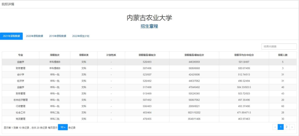Click the 录取最高/最低分 column header
Screen dimensions: 299x136
147,55
